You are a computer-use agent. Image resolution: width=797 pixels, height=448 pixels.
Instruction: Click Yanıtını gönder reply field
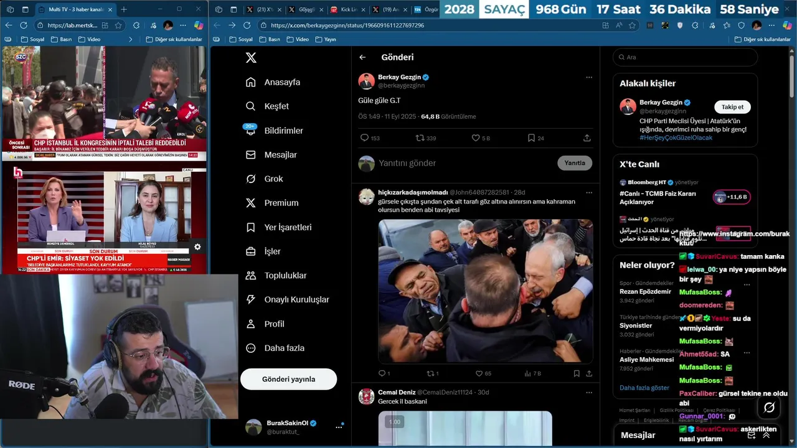[464, 163]
